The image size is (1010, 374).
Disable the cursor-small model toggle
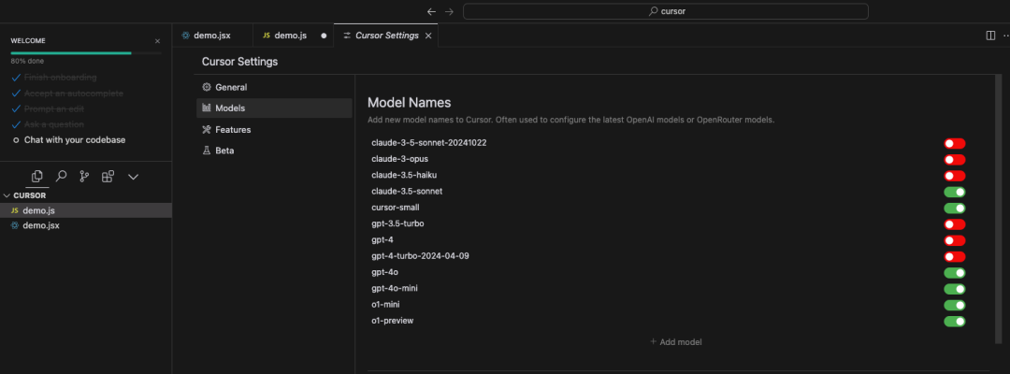coord(955,208)
